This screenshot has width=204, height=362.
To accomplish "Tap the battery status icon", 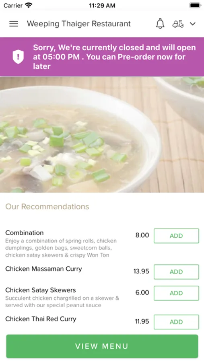I will point(195,5).
